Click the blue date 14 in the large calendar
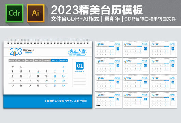Image resolution: width=181 pixels, height=123 pixels. [x=55, y=76]
